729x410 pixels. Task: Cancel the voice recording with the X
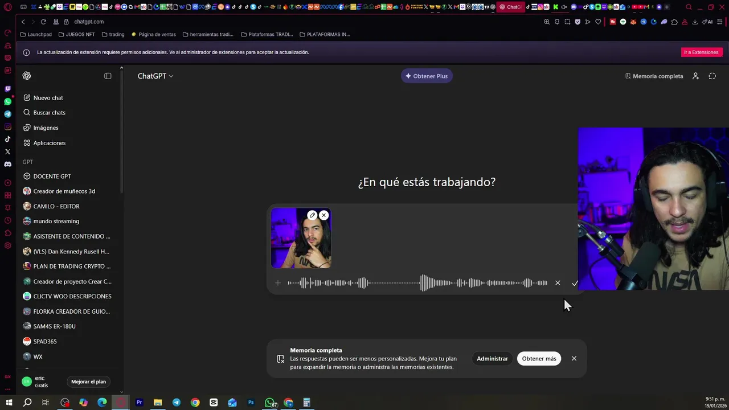[x=558, y=283]
